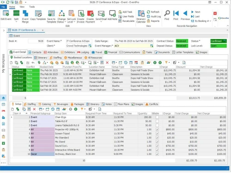The height and width of the screenshot is (173, 231).
Task: Click the red close icon in ribbon
Action: coord(215,13)
